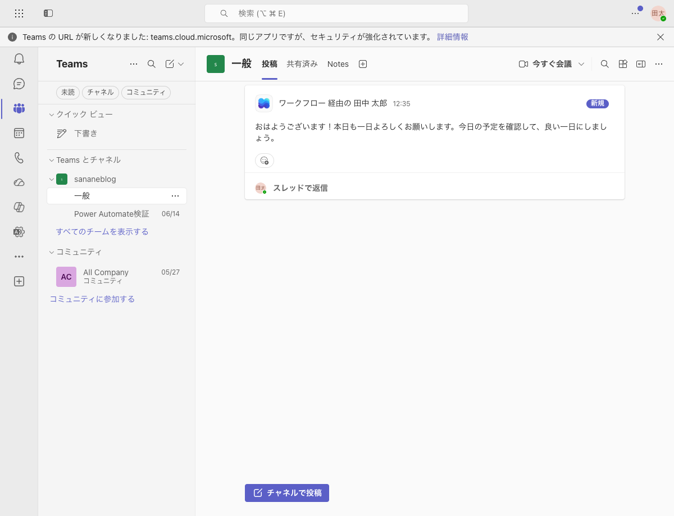Click the post timestamp 12:35
The height and width of the screenshot is (516, 674).
[x=402, y=104]
